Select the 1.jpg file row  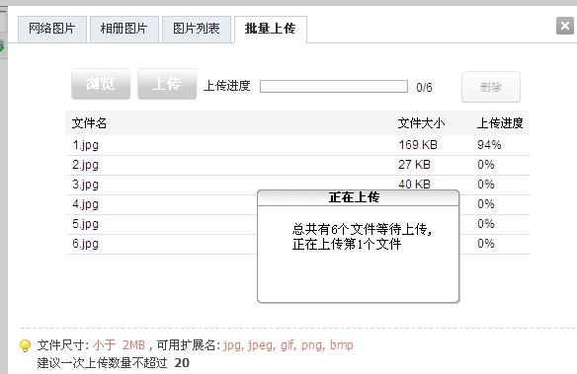click(x=297, y=145)
